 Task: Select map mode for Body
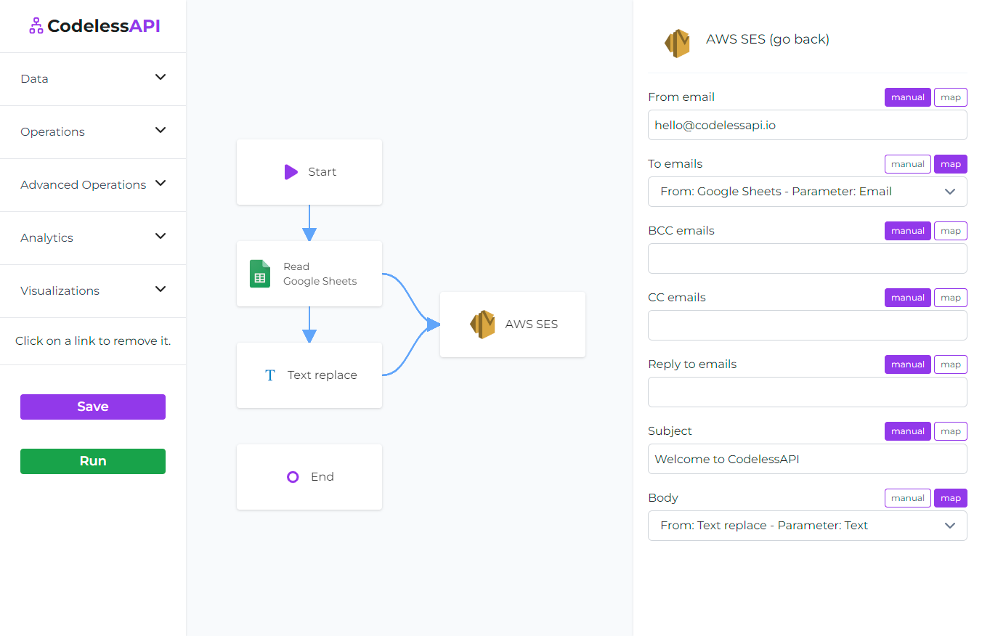click(x=951, y=498)
